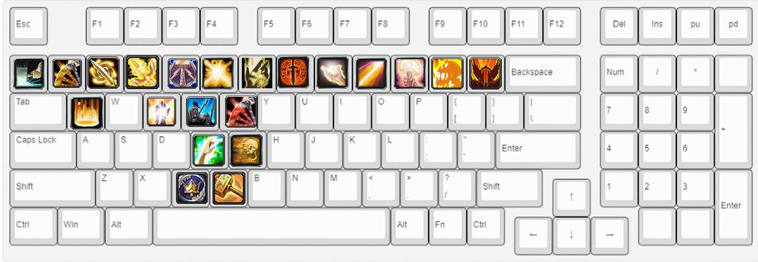Click the blue crown emblem icon
This screenshot has height=262, width=758.
pos(192,188)
